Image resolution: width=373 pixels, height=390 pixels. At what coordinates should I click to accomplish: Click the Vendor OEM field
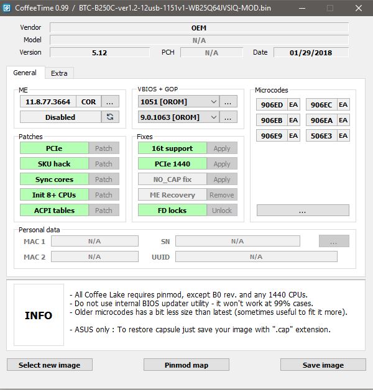199,27
